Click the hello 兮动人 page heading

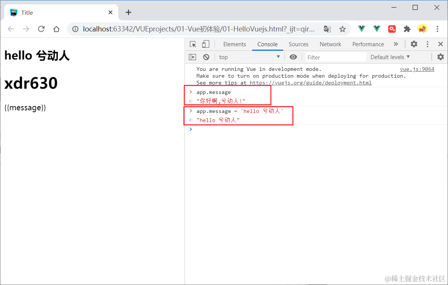tap(37, 55)
